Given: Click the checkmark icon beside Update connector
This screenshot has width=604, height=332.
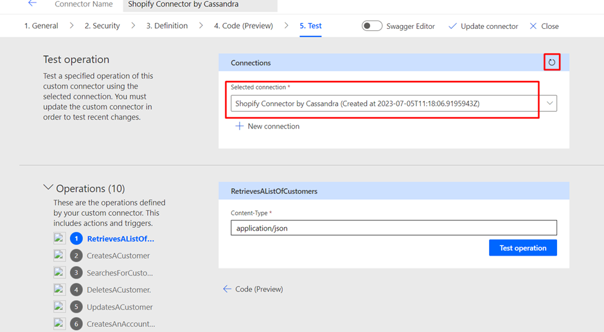Looking at the screenshot, I should (x=452, y=26).
